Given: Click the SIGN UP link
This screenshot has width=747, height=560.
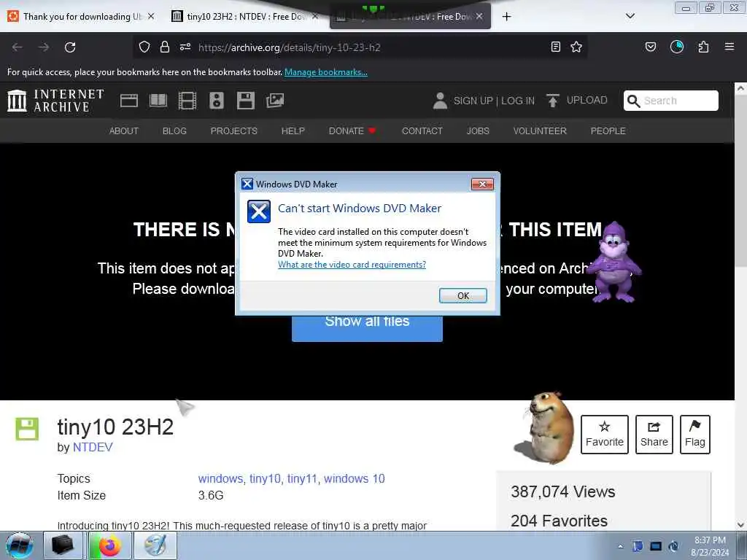Looking at the screenshot, I should 473,101.
